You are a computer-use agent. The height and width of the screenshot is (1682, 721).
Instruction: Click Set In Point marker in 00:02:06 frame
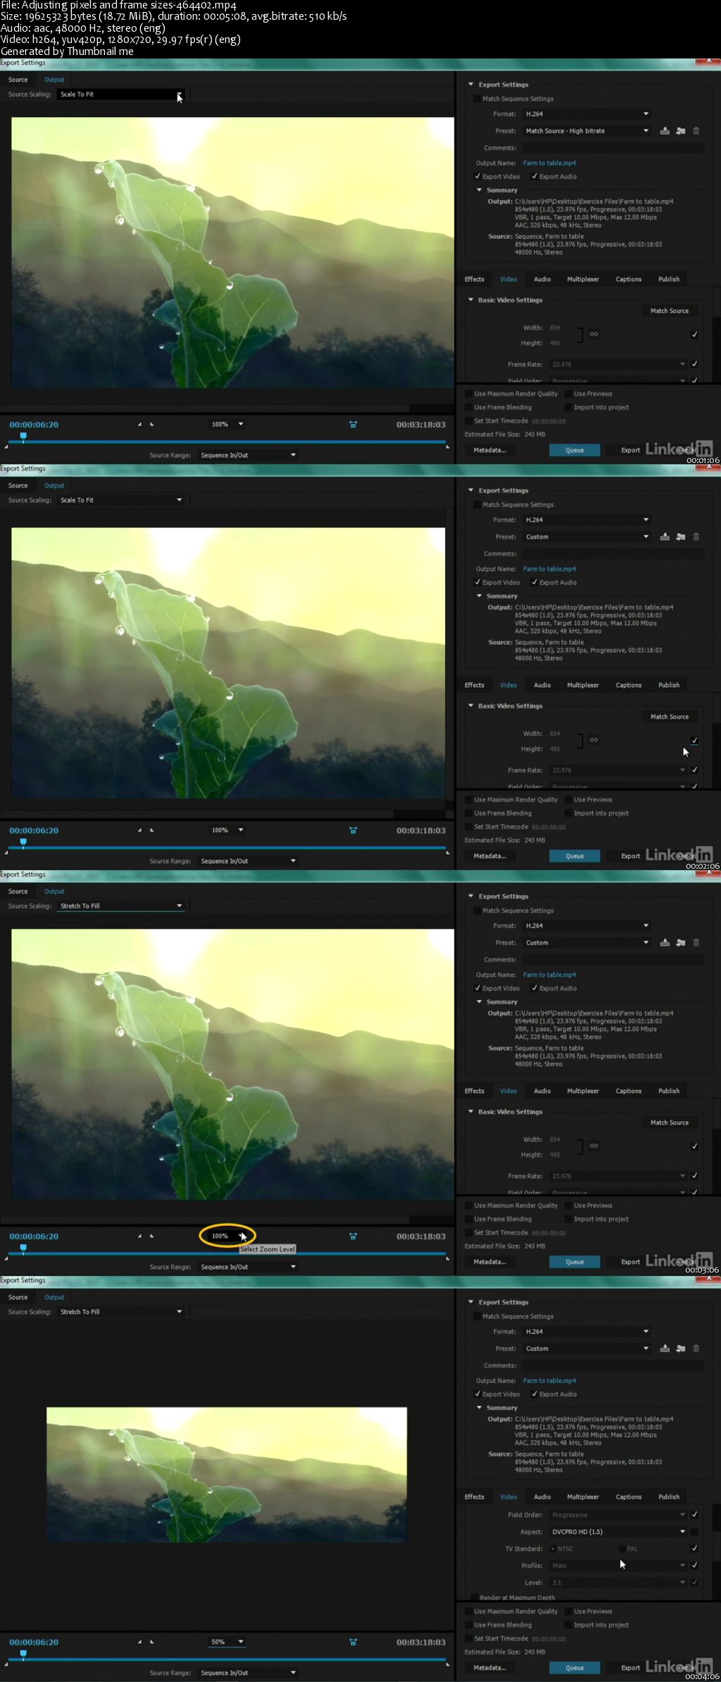(139, 830)
